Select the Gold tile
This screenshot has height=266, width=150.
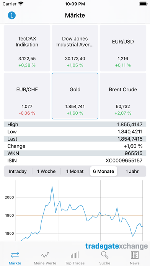(75, 96)
